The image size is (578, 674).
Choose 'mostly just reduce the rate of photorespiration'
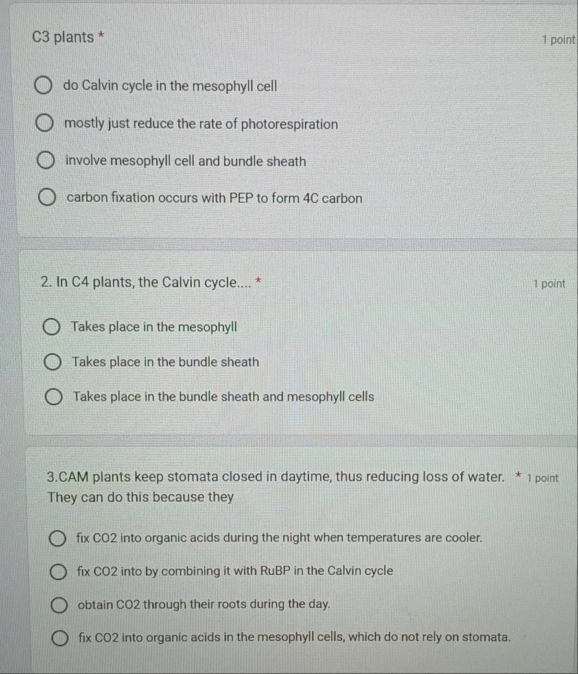coord(44,124)
